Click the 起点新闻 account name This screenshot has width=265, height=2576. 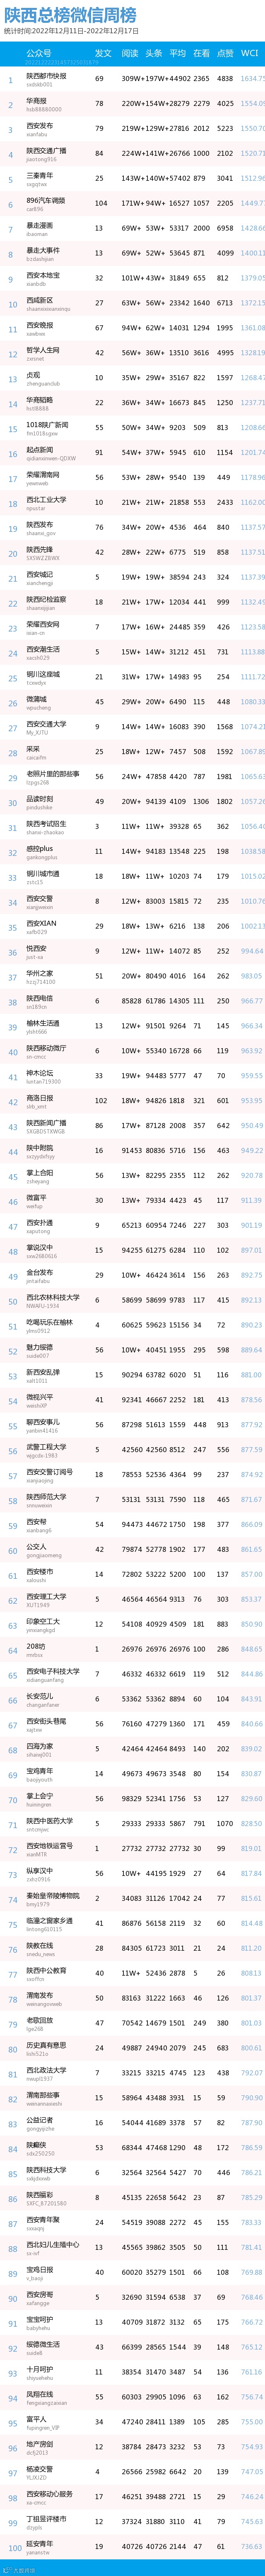40,450
